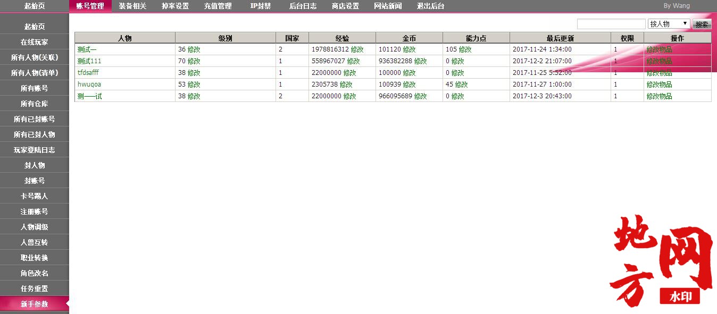Select 起始页 in the left sidebar list
Screen dimensions: 717x314
click(35, 27)
